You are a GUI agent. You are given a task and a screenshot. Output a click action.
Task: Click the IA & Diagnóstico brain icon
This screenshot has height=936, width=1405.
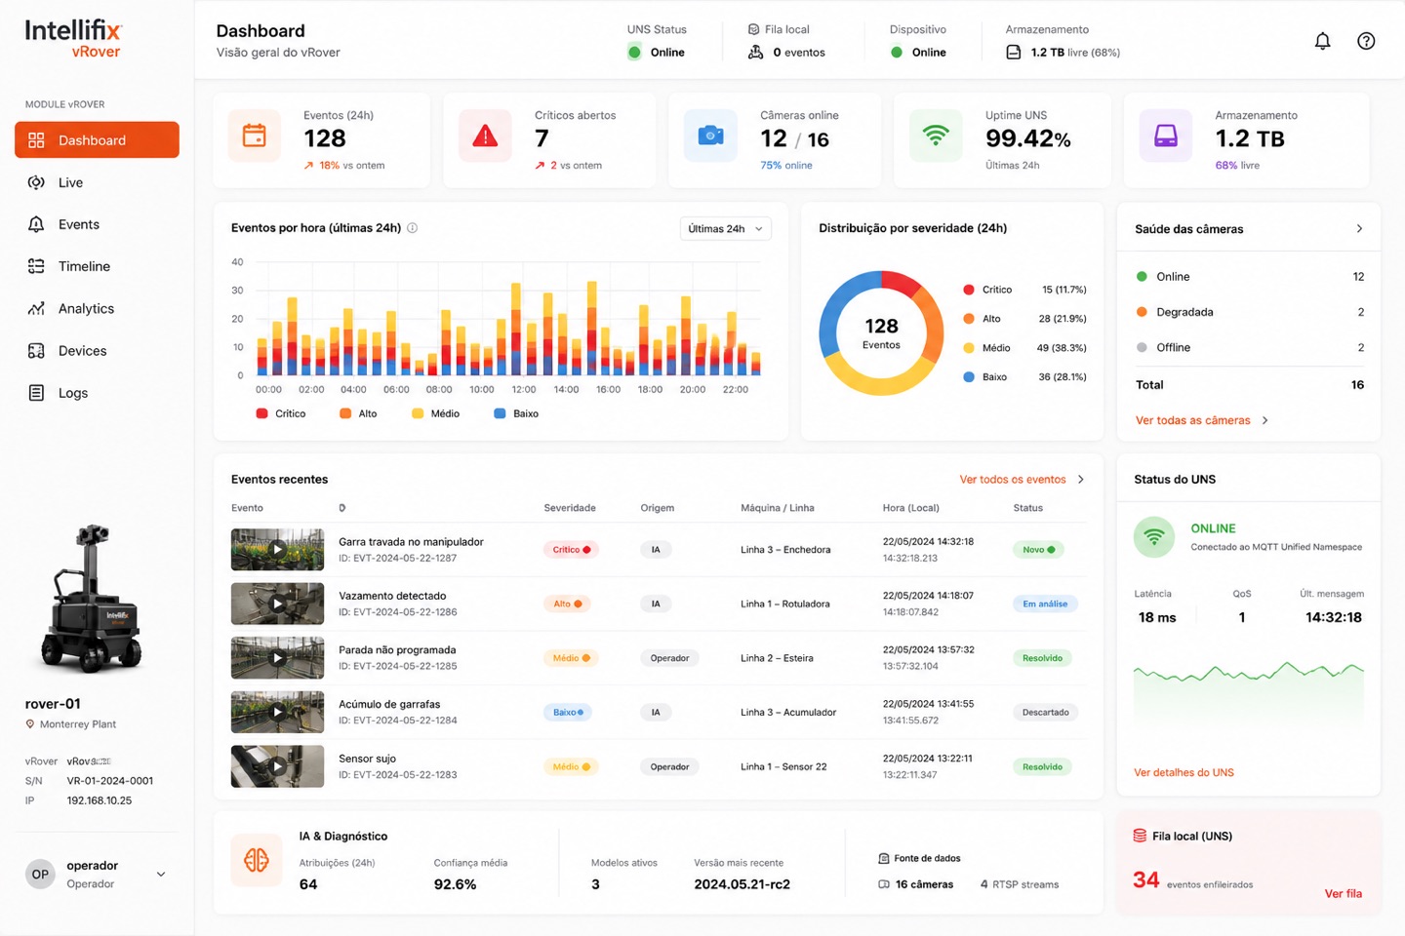(257, 860)
